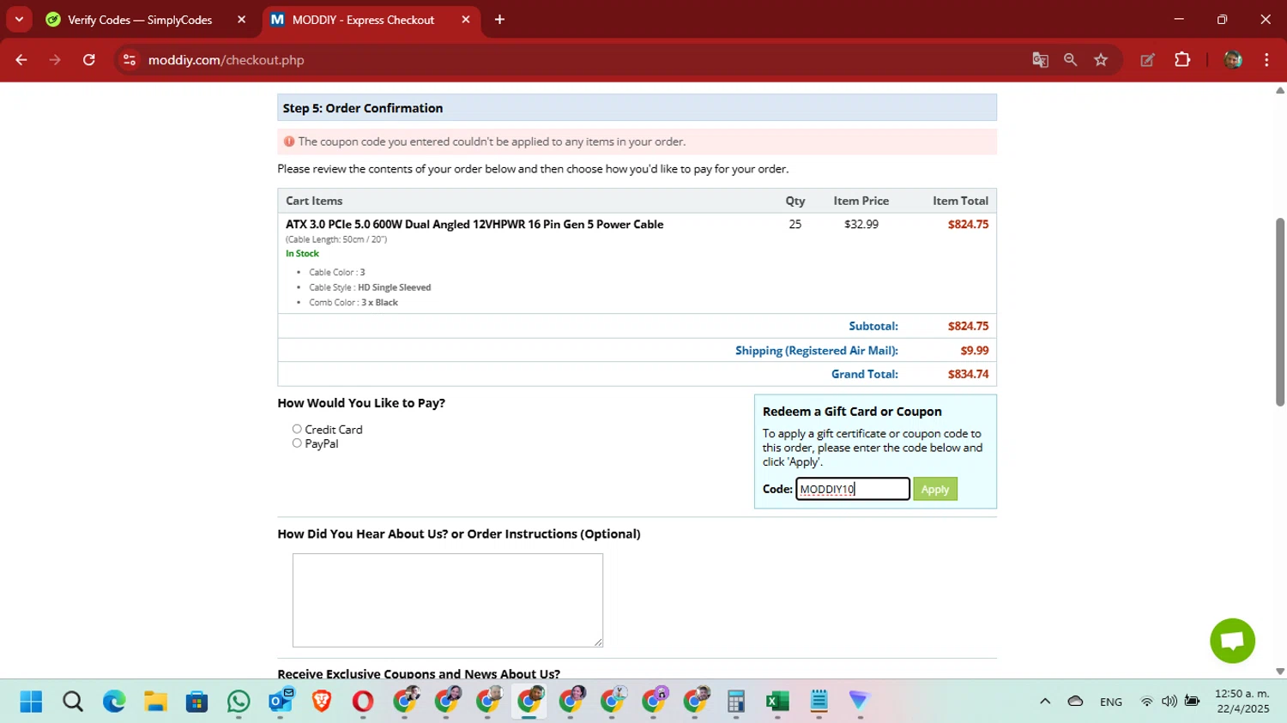This screenshot has width=1287, height=723.
Task: Open the Windows Start menu
Action: (31, 702)
